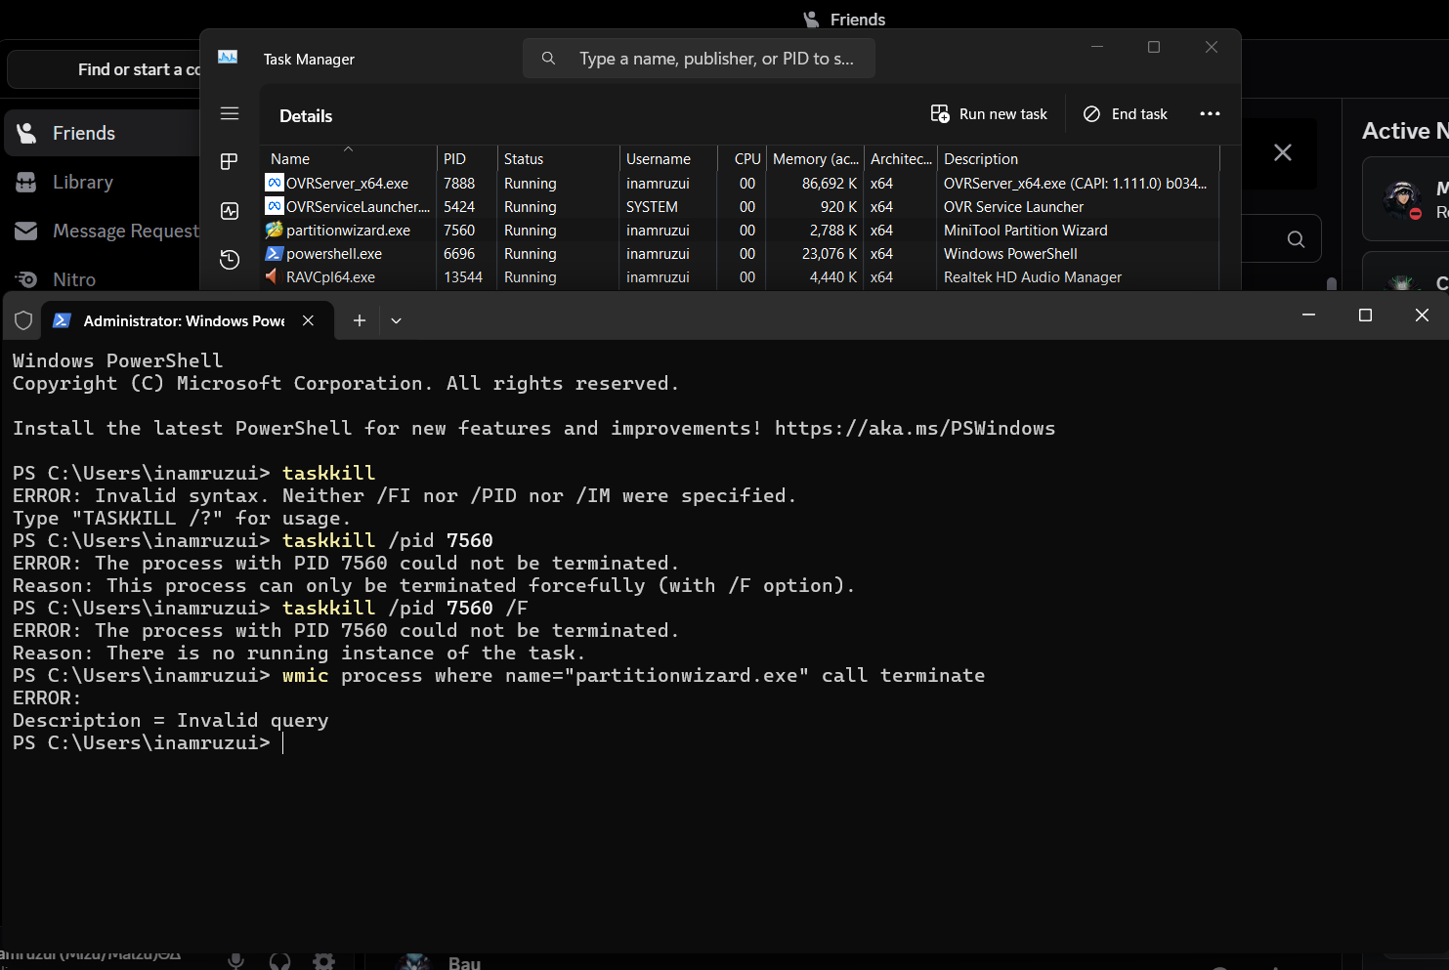Click Run new task in Task Manager
Viewport: 1449px width, 970px height.
pos(989,114)
